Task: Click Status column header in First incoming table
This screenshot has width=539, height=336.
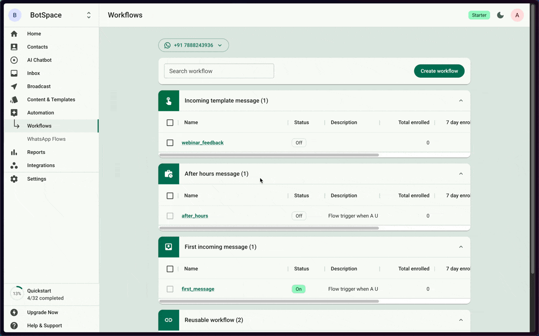Action: (x=301, y=269)
